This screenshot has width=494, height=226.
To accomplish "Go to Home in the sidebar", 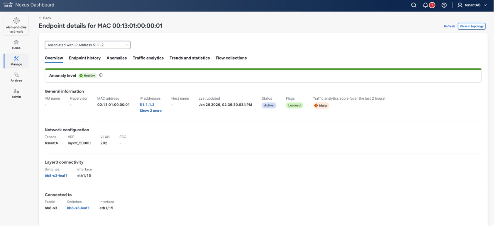I will pyautogui.click(x=16, y=45).
